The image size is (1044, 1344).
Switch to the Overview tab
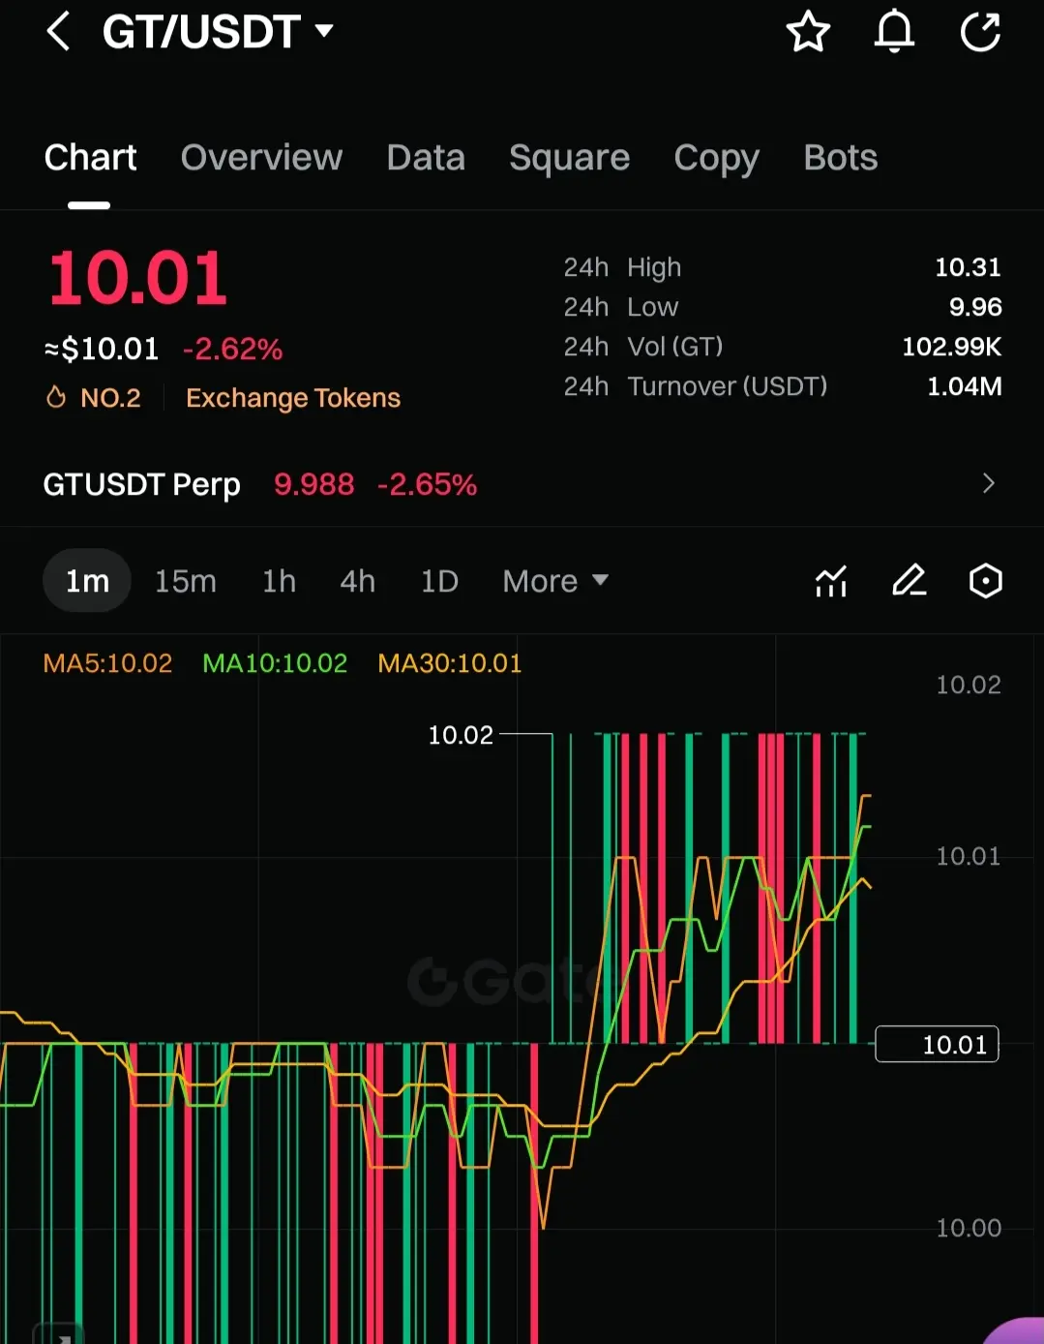tap(261, 157)
